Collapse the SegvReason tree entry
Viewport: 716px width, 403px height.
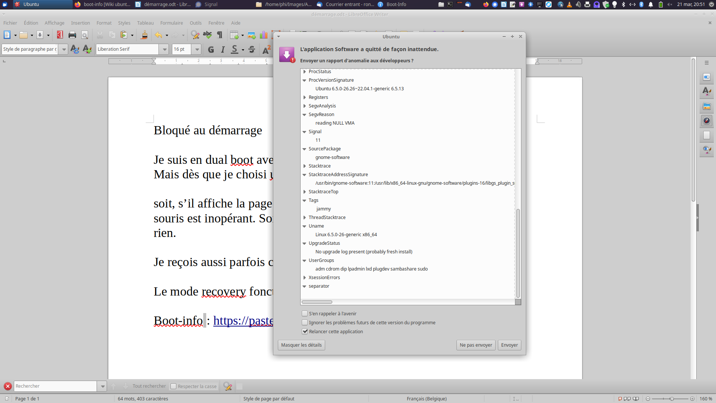point(305,115)
